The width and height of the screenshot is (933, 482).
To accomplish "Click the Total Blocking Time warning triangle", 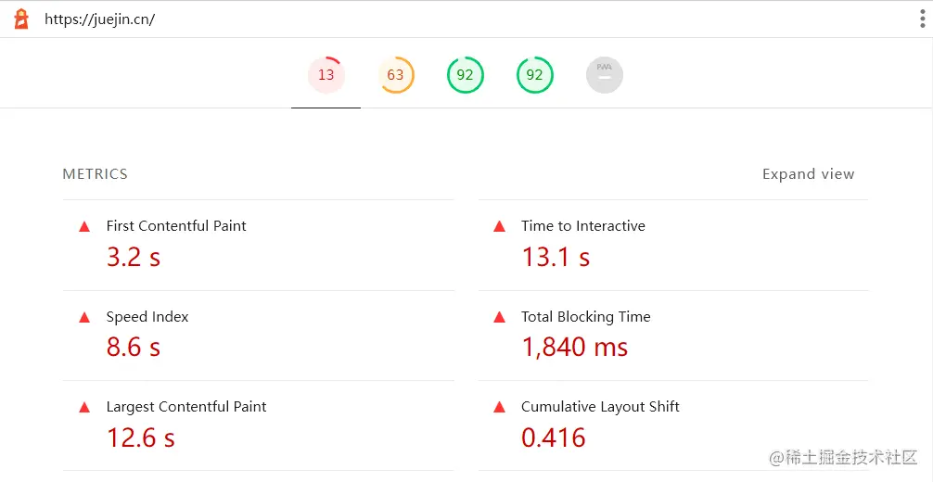I will tap(499, 317).
